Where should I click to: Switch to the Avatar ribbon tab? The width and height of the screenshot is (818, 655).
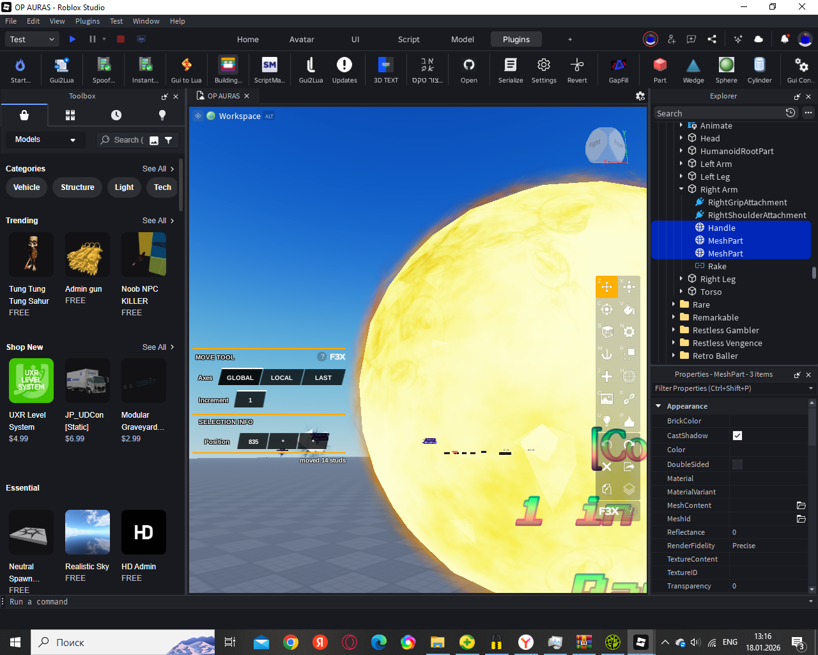(x=302, y=39)
